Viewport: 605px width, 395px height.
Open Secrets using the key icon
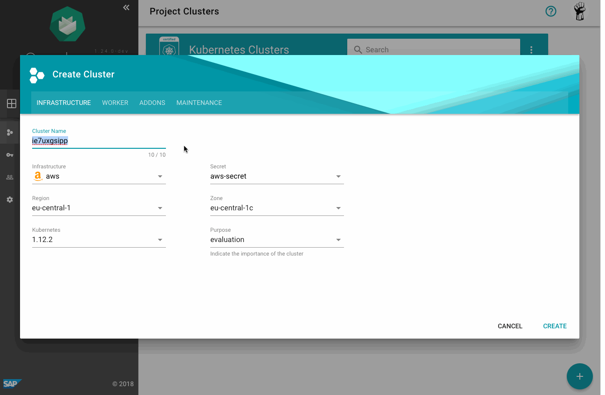coord(10,155)
